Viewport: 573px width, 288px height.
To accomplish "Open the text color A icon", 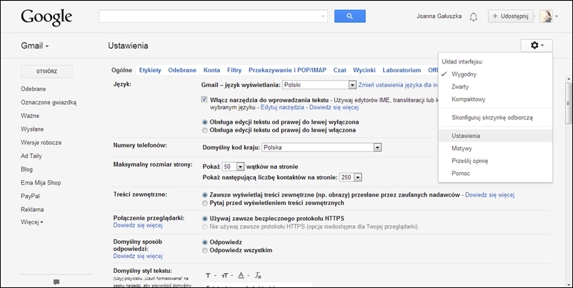I will (x=241, y=275).
